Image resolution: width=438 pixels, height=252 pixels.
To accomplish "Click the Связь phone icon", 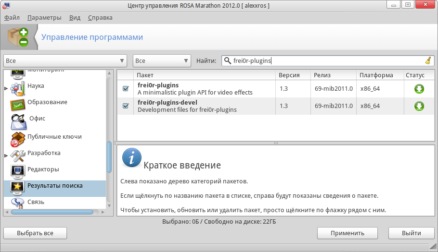I will [18, 203].
